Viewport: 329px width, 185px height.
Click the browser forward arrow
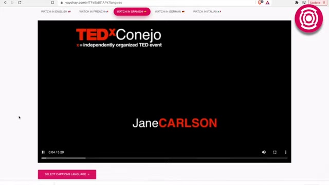(12, 3)
